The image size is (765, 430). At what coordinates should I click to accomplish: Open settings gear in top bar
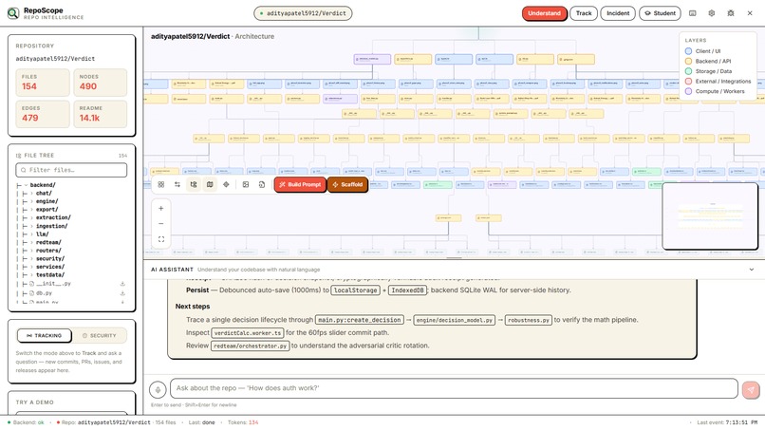tap(711, 13)
